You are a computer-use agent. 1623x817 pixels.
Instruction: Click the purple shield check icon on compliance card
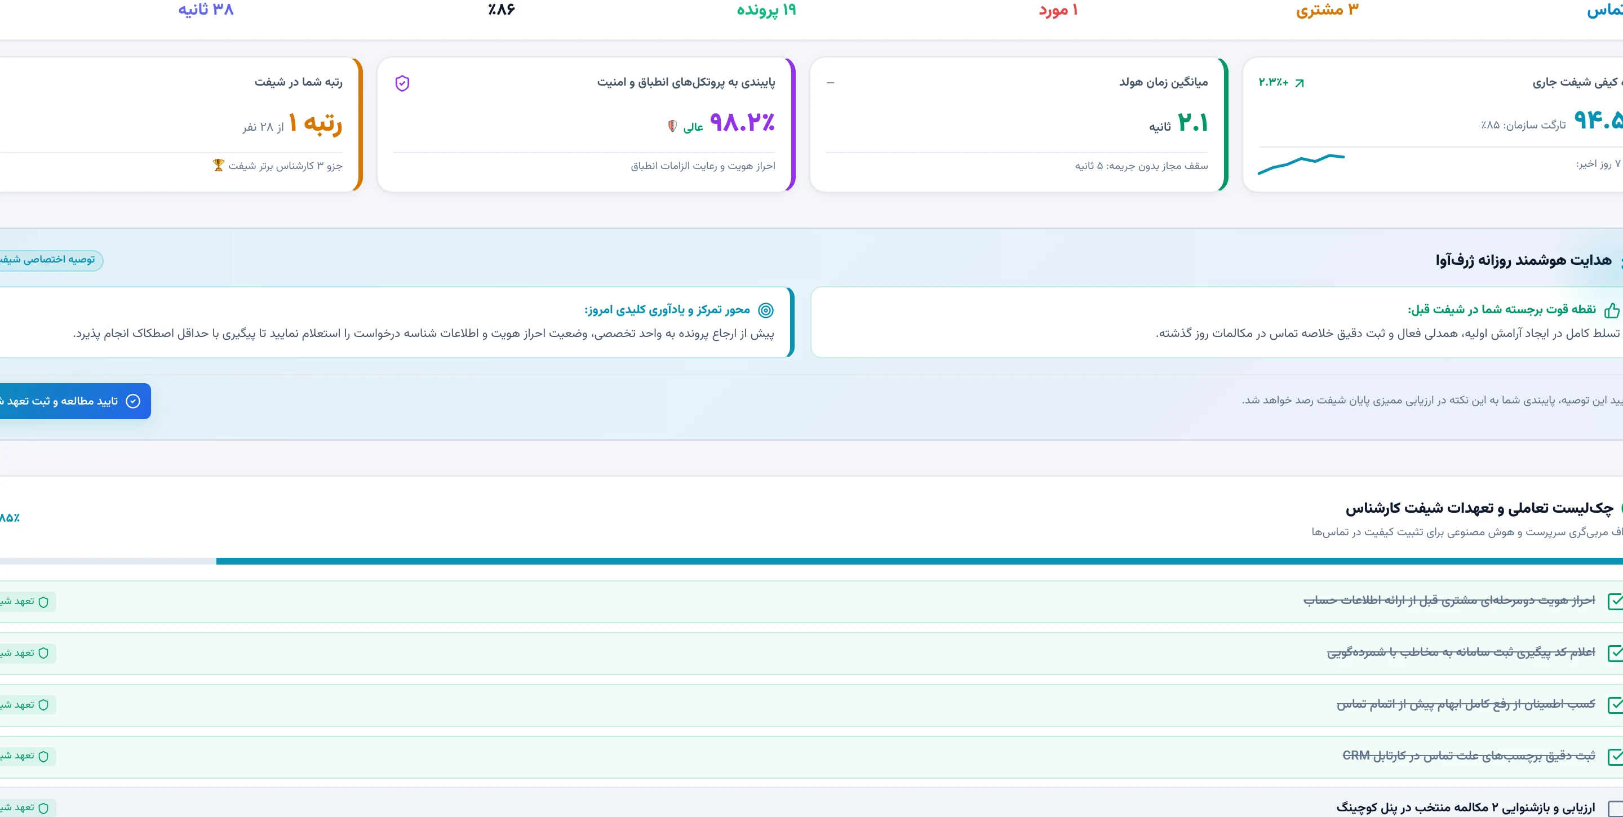tap(402, 83)
